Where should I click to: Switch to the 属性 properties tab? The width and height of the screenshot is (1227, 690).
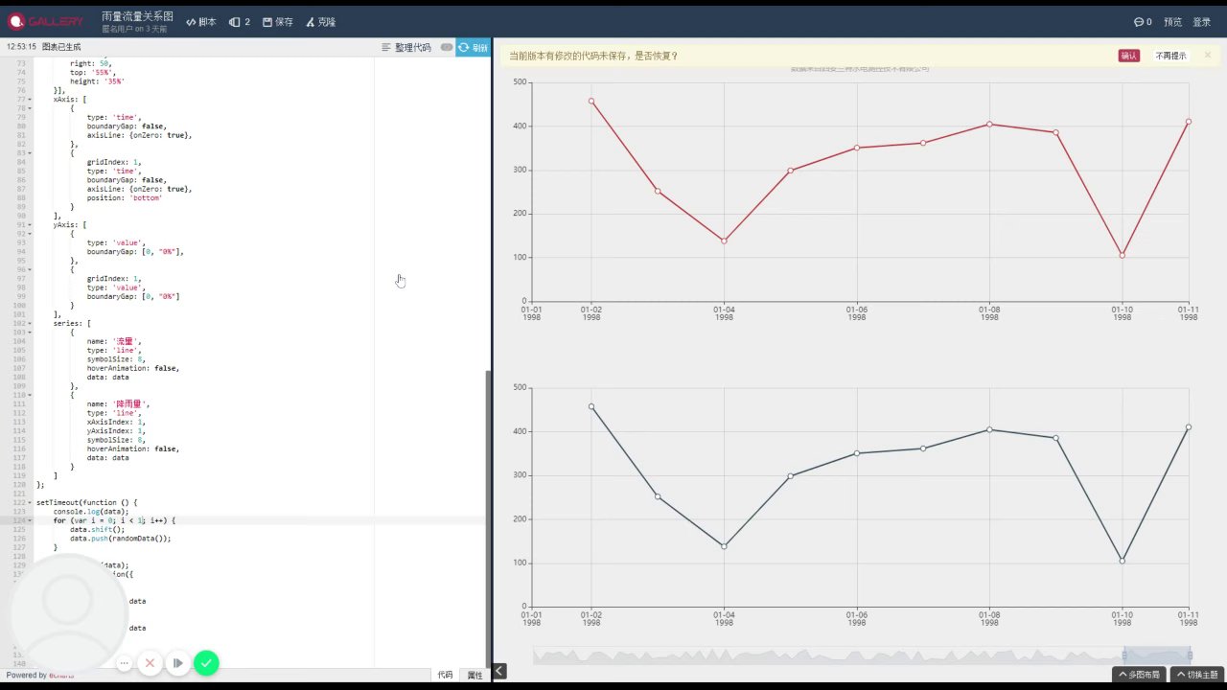[475, 675]
